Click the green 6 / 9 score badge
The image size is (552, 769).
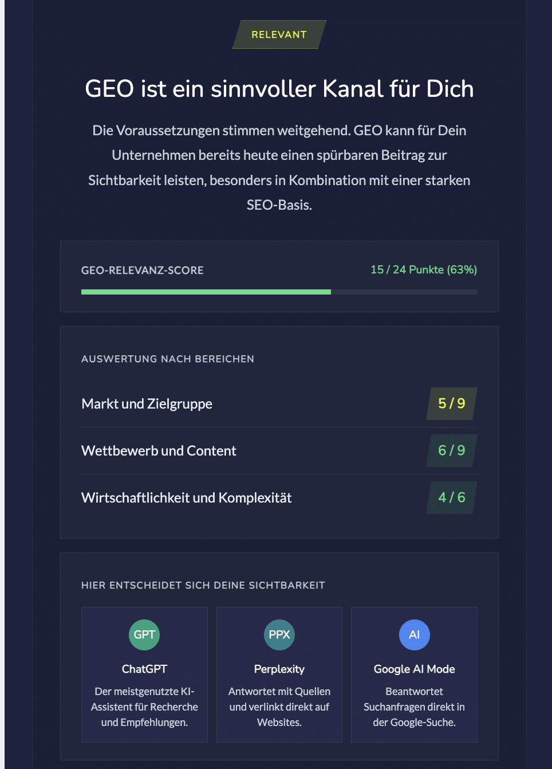[452, 450]
